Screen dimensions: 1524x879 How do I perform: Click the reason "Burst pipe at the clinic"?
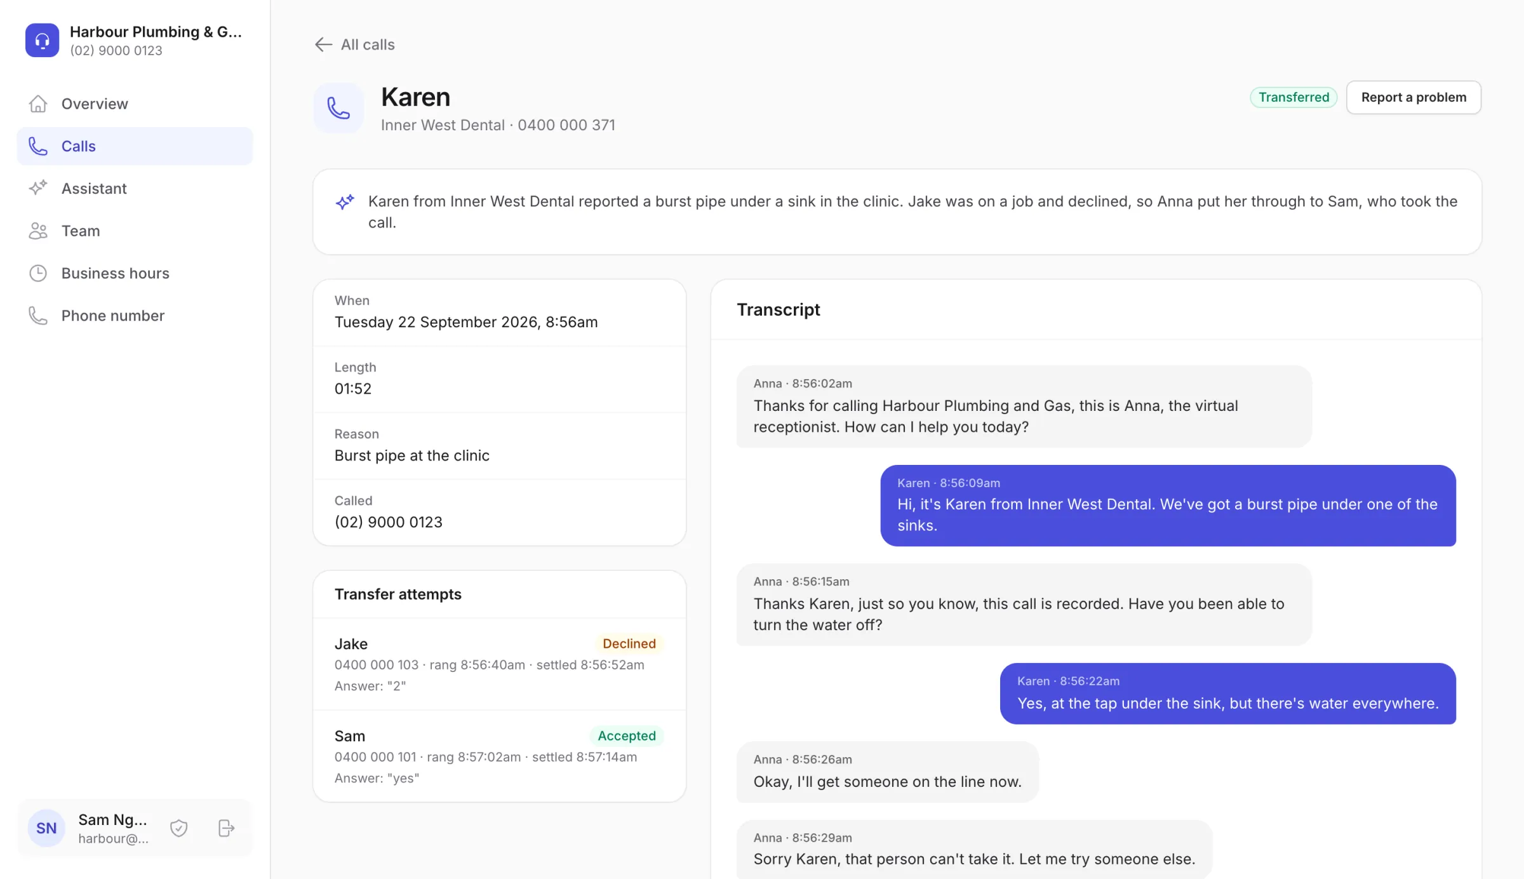(412, 455)
